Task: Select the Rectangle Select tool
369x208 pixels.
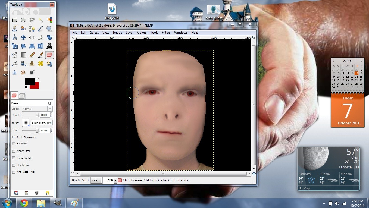Action: [15, 20]
